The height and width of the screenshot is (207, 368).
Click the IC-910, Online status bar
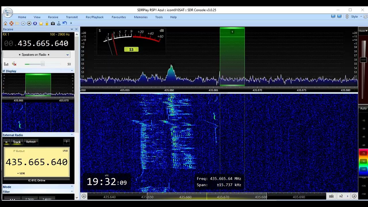click(x=37, y=180)
